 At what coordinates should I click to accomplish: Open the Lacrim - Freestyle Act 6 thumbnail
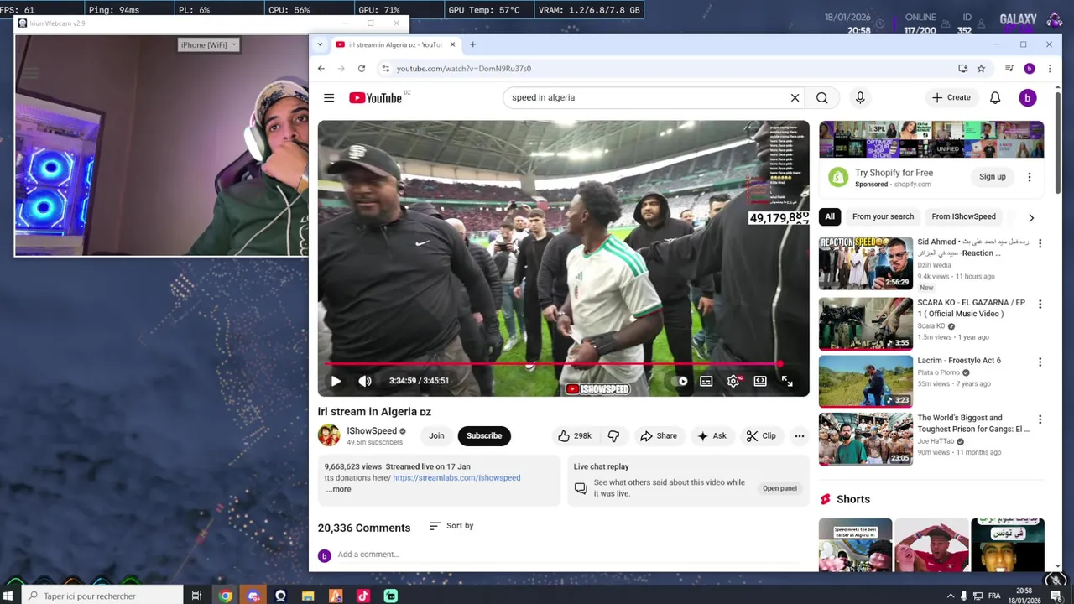pos(866,382)
